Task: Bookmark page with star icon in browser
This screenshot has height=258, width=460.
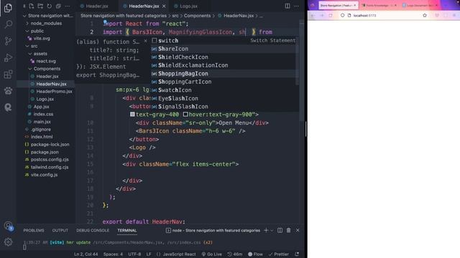Action: [x=425, y=15]
